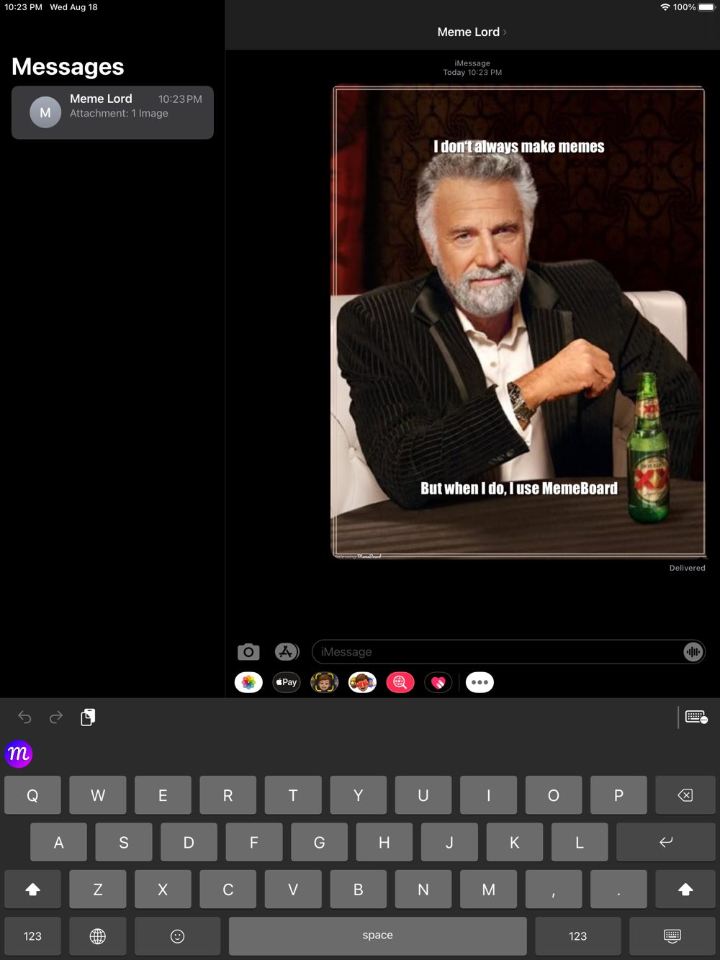This screenshot has height=960, width=720.
Task: Open the cartoon face stickers app
Action: 362,682
